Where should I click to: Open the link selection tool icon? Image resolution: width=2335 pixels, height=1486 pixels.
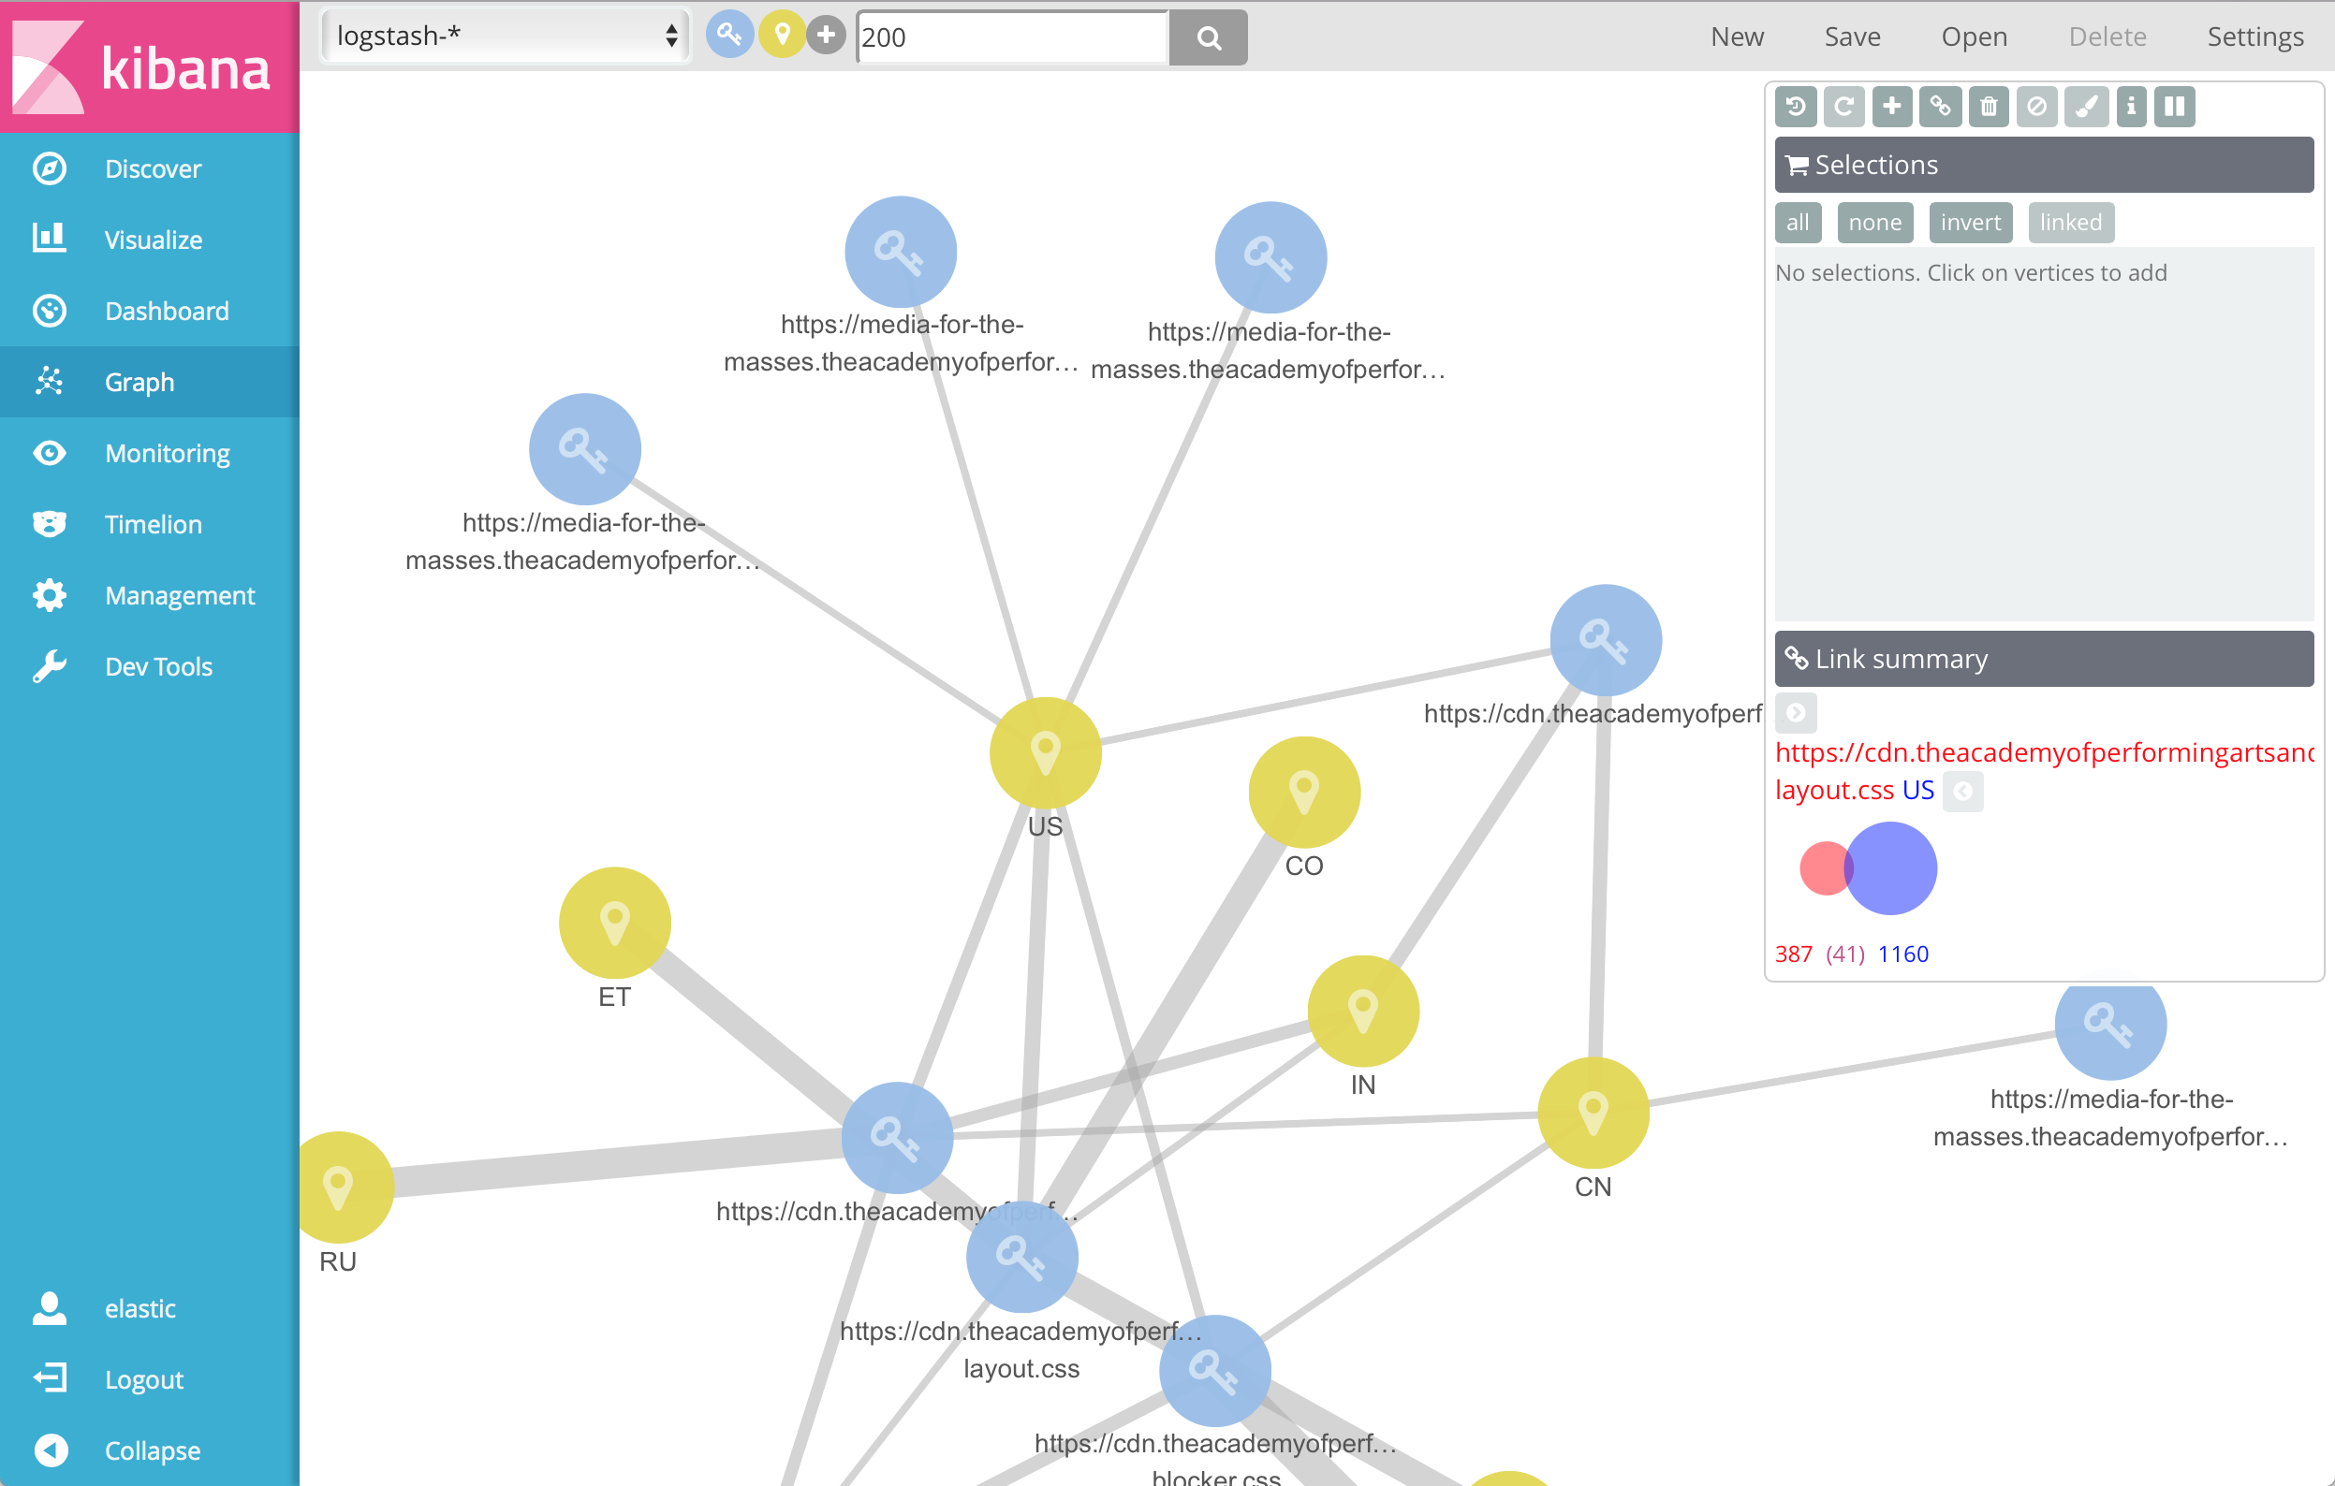1940,107
